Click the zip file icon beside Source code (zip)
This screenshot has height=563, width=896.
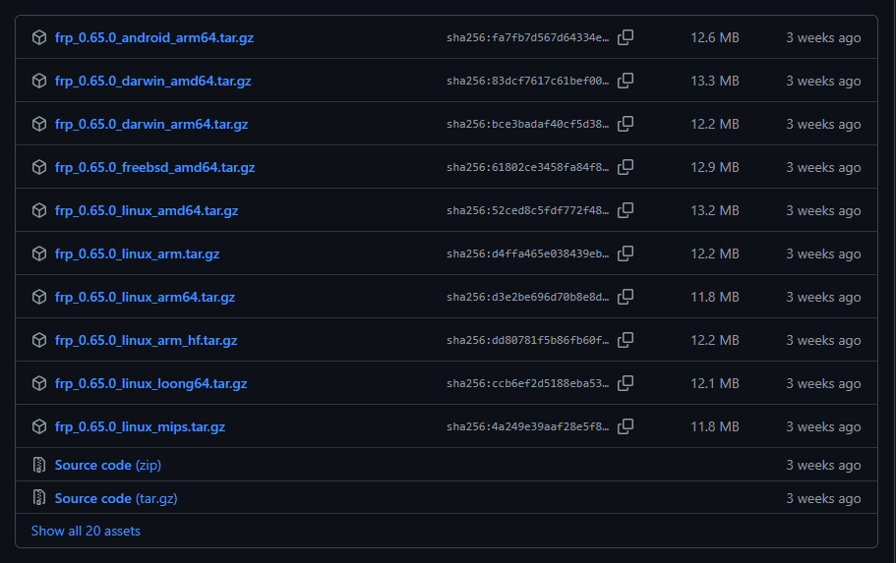coord(39,465)
